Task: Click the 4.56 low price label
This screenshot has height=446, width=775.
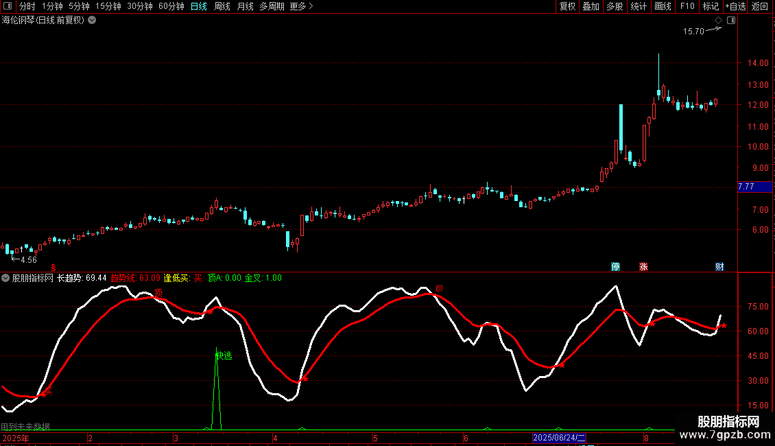Action: (29, 259)
